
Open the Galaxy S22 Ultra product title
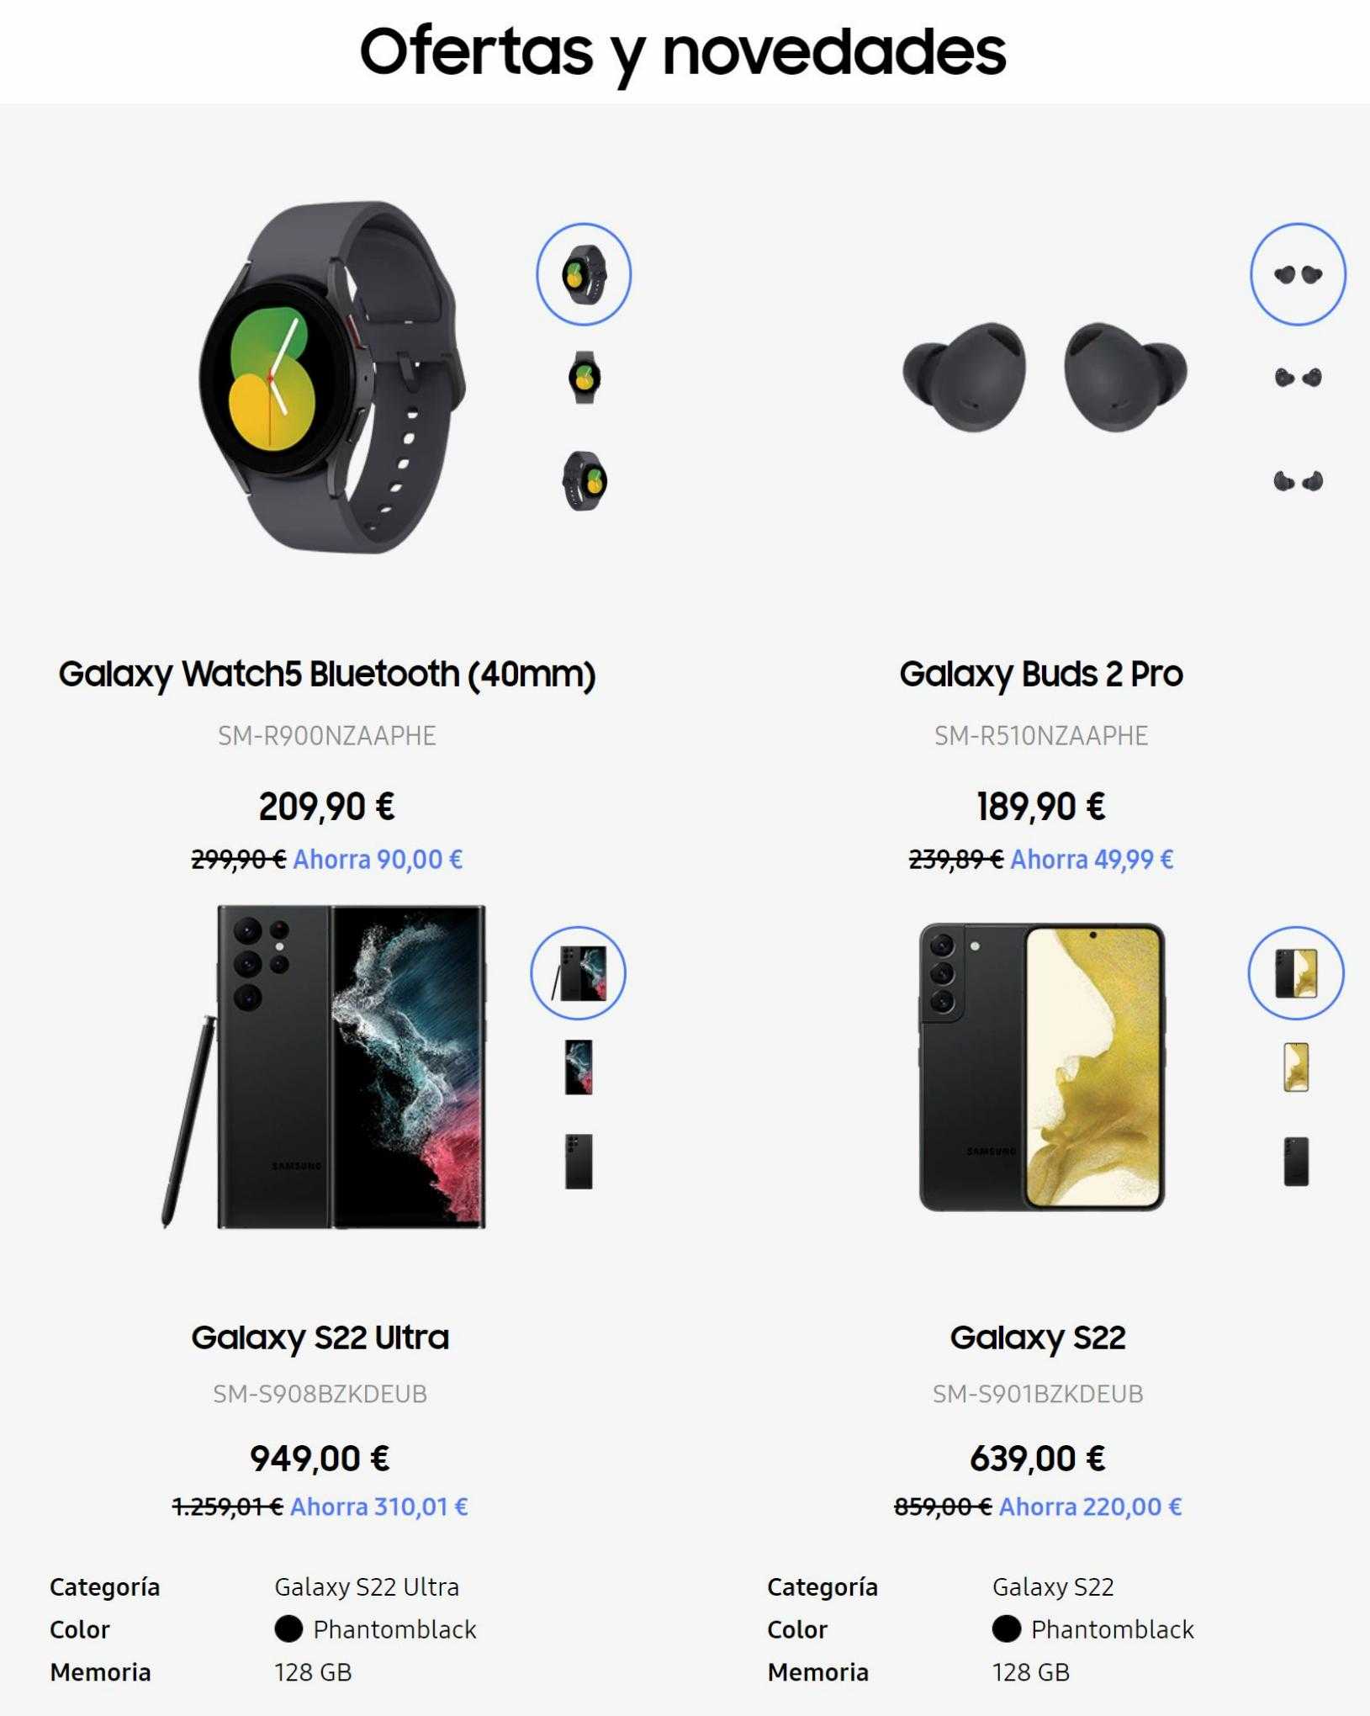point(320,1337)
